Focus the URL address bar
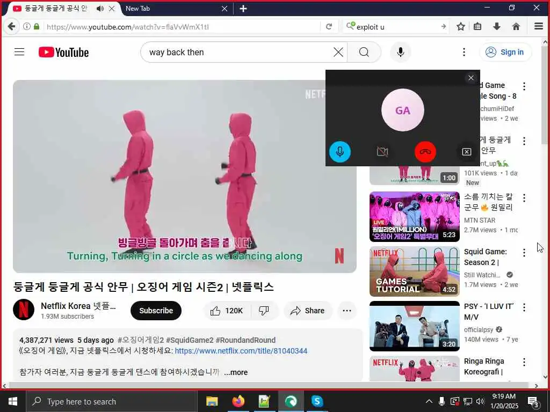550x412 pixels. (183, 27)
